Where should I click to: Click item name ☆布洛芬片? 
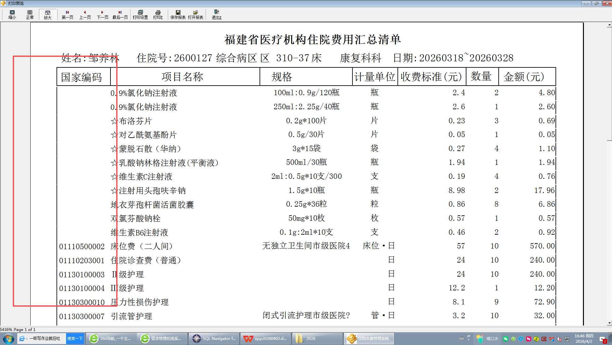click(x=131, y=121)
